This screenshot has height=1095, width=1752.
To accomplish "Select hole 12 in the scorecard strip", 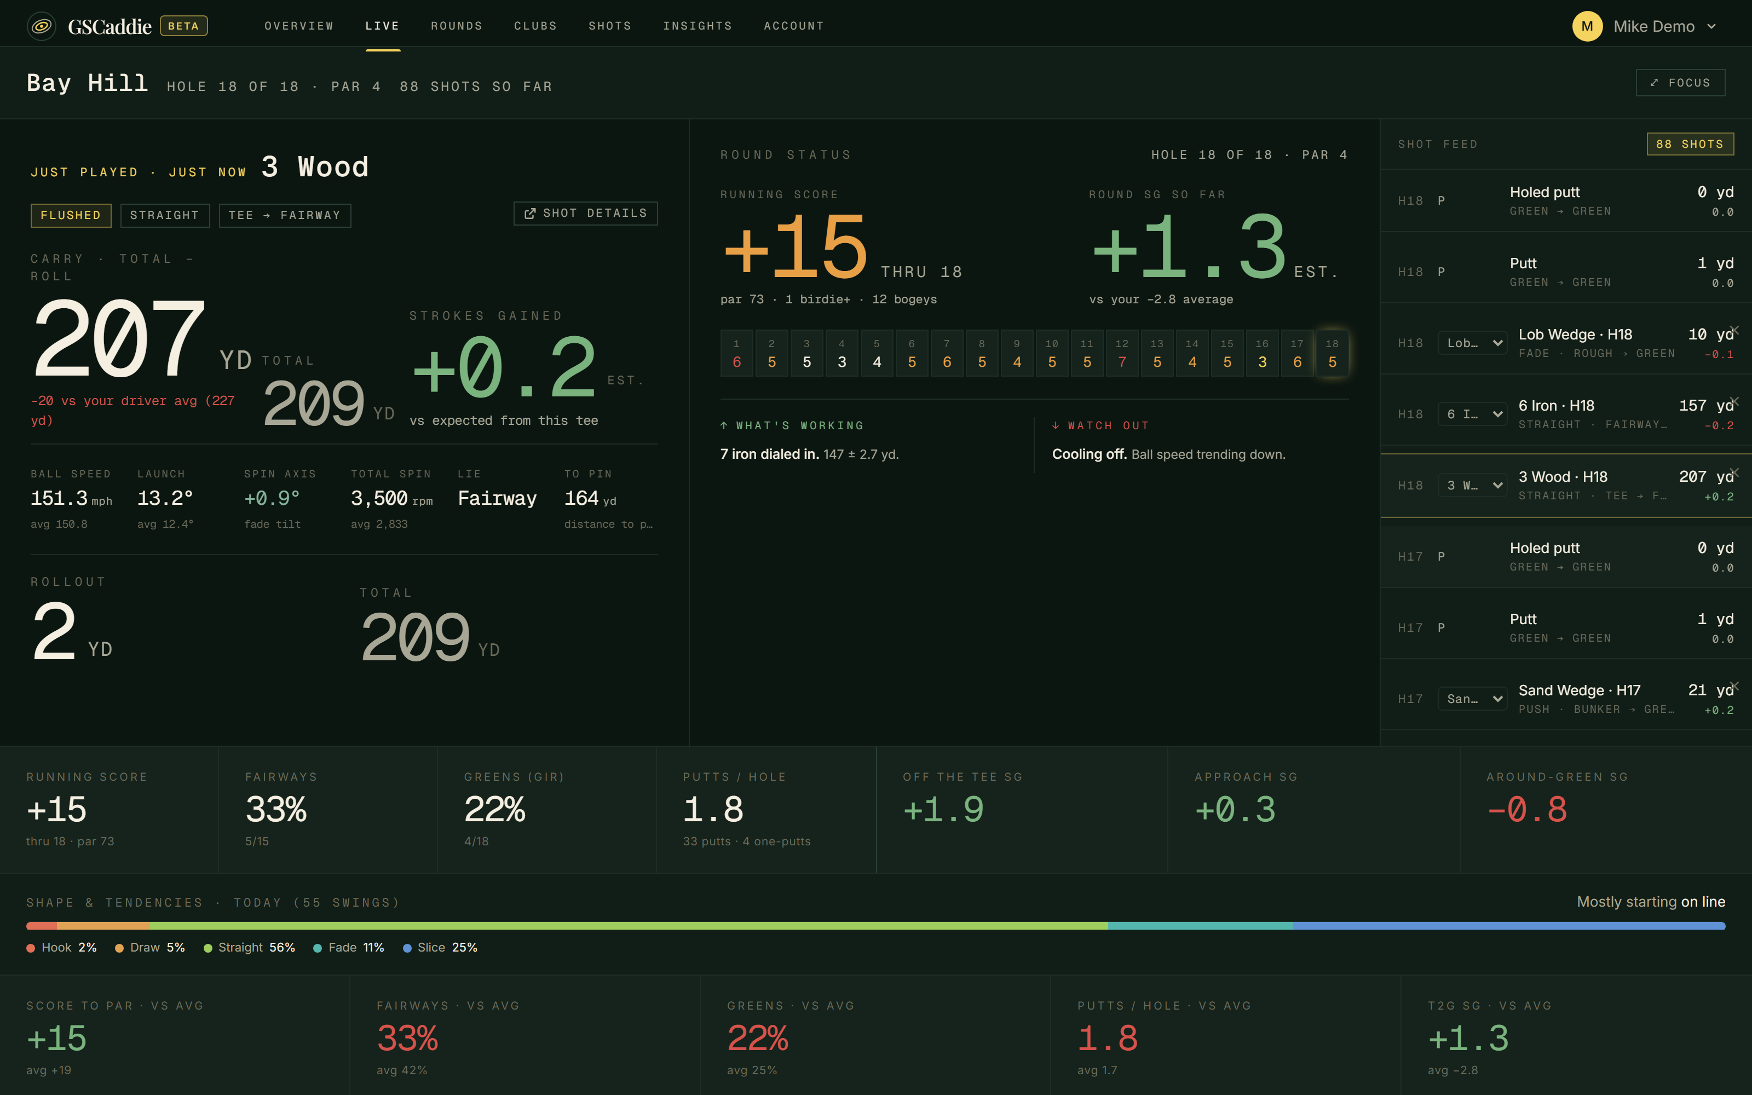I will (1121, 354).
